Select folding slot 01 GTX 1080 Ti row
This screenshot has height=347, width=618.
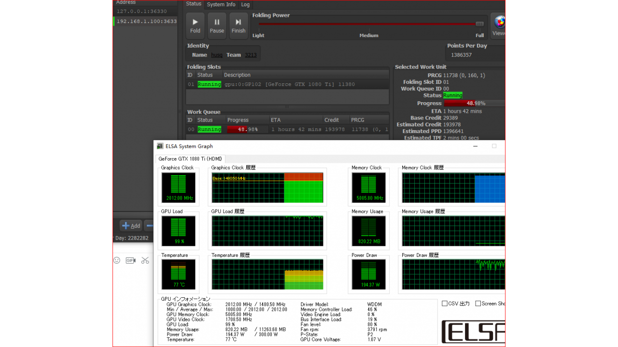coord(287,84)
